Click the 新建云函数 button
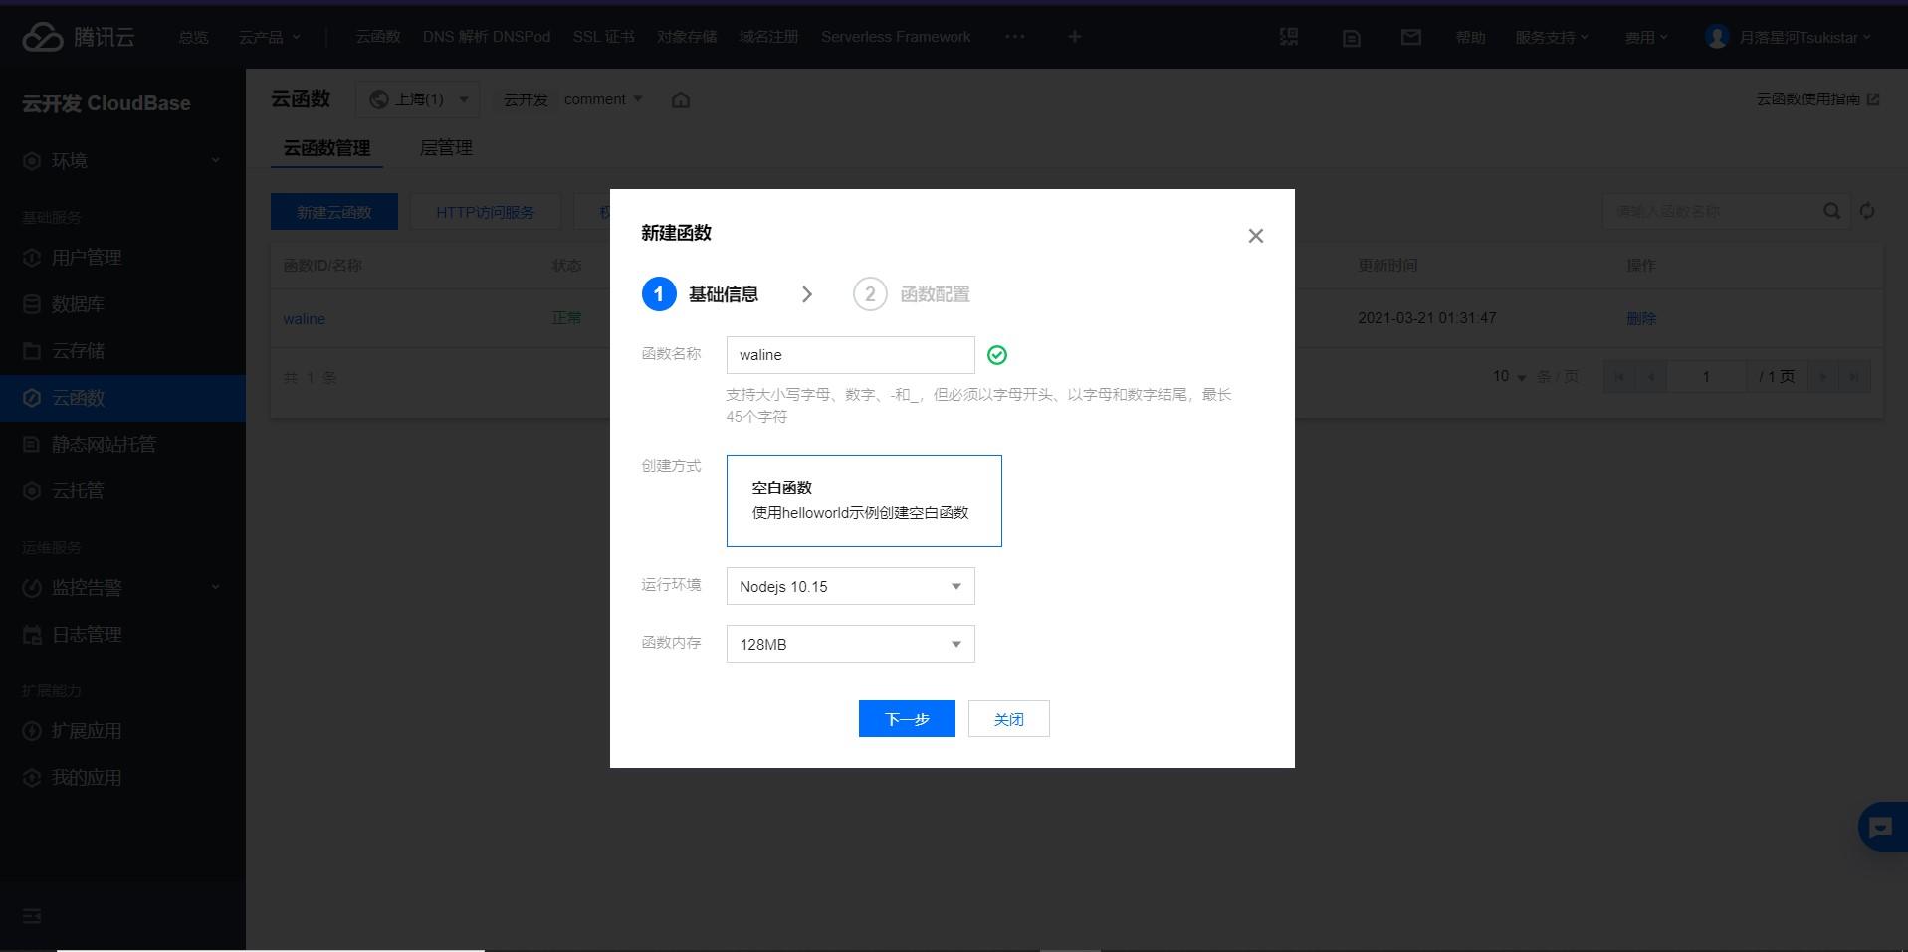The width and height of the screenshot is (1908, 952). [334, 212]
